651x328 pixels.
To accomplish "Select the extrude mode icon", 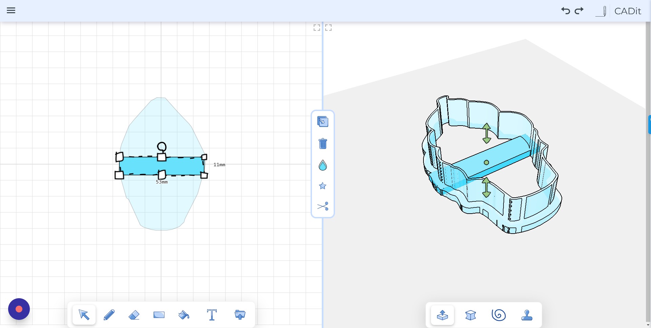I will 442,315.
